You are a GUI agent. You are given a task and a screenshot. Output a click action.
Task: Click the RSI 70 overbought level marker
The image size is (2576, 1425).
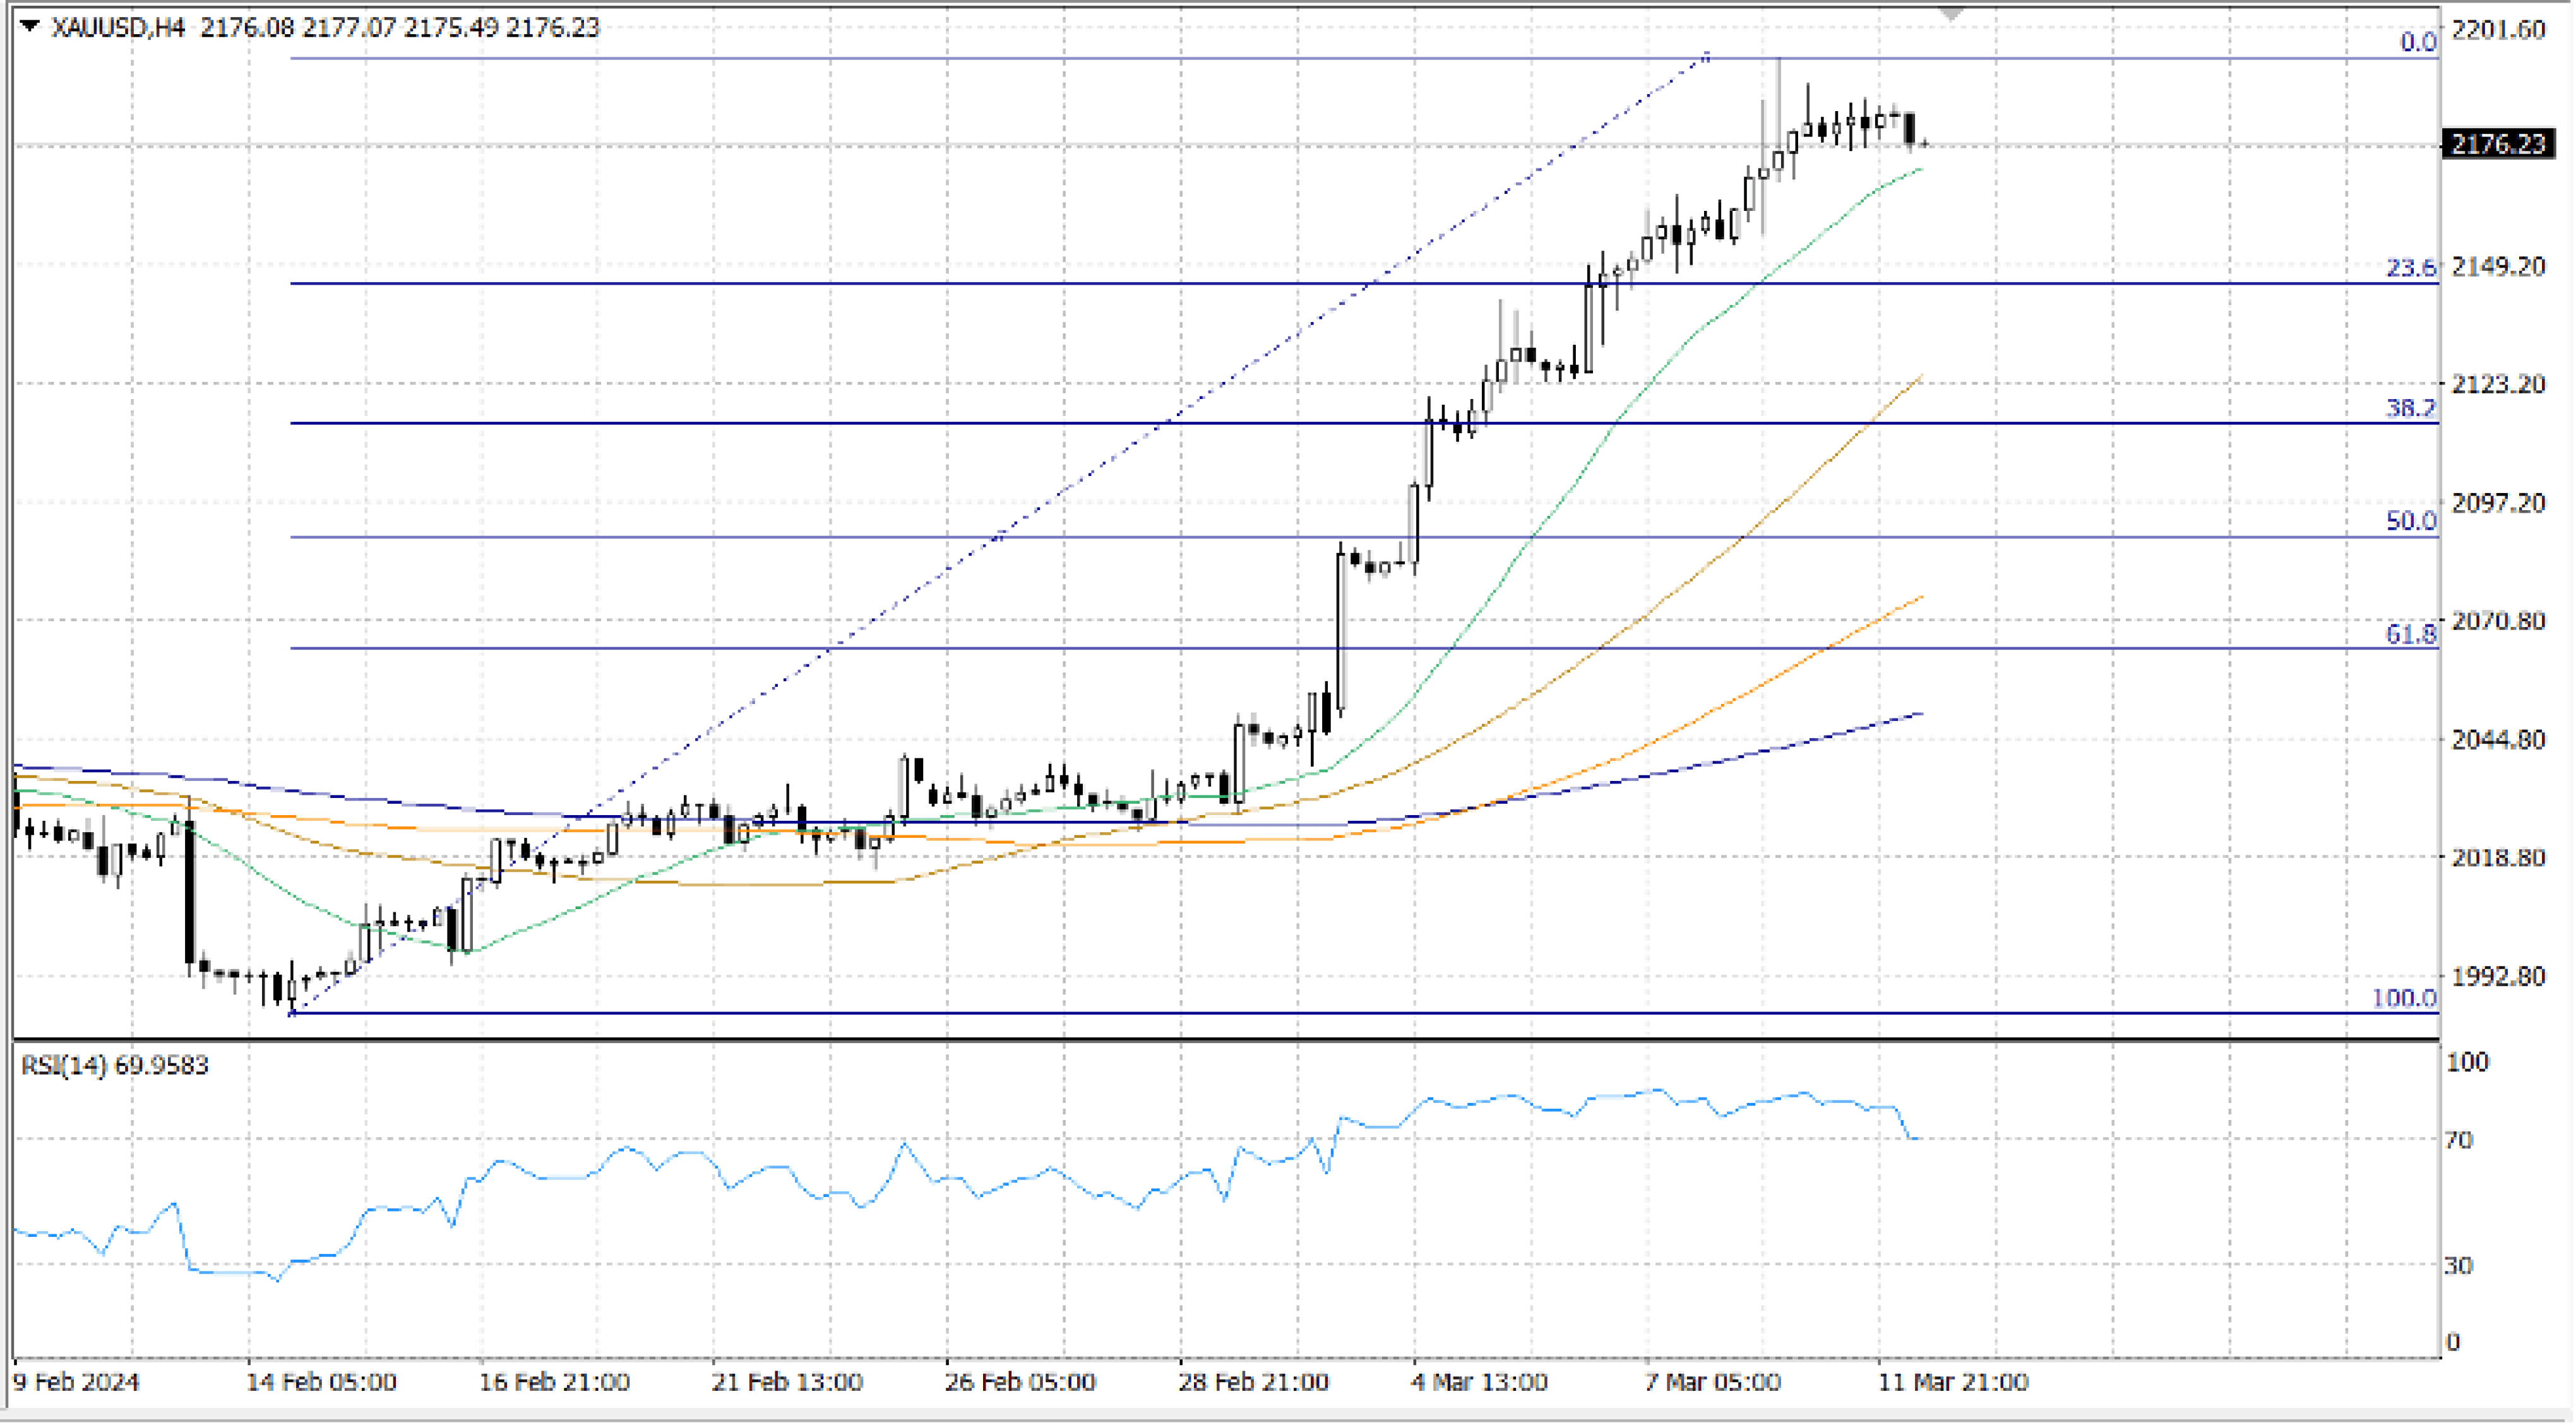(x=2458, y=1140)
